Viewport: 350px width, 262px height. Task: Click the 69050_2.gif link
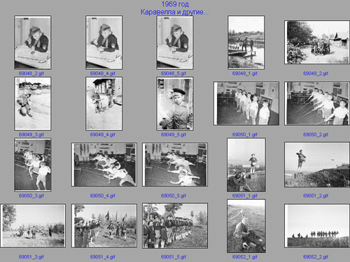[x=316, y=135]
